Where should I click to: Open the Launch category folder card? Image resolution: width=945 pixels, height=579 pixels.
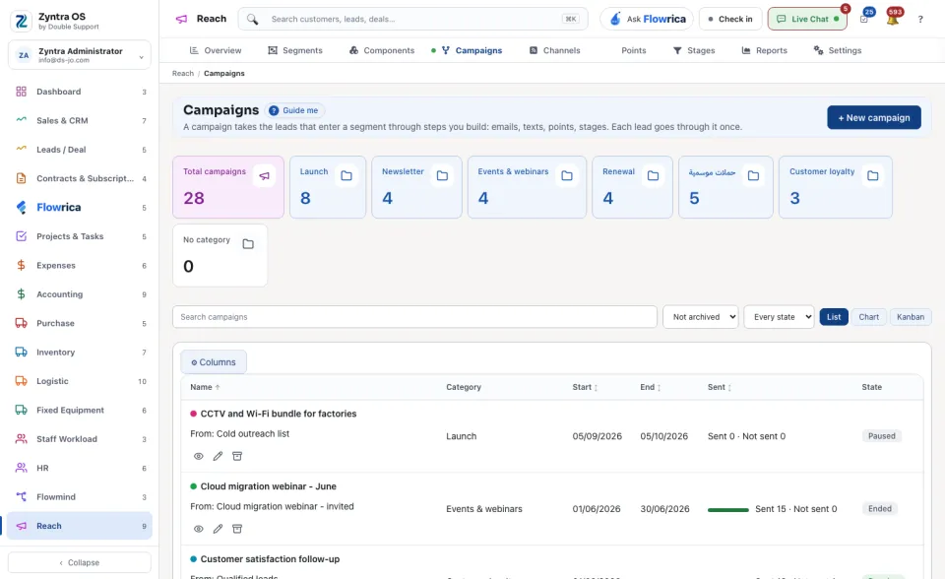(x=328, y=187)
